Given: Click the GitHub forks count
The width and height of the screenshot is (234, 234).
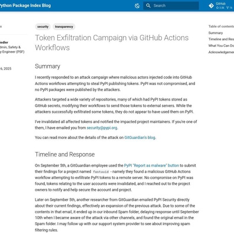Looking at the screenshot, I should point(229,8).
